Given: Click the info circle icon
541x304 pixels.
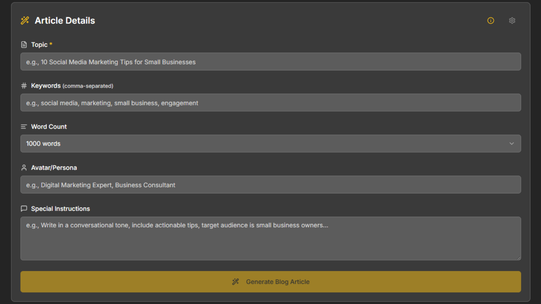Looking at the screenshot, I should click(x=491, y=21).
